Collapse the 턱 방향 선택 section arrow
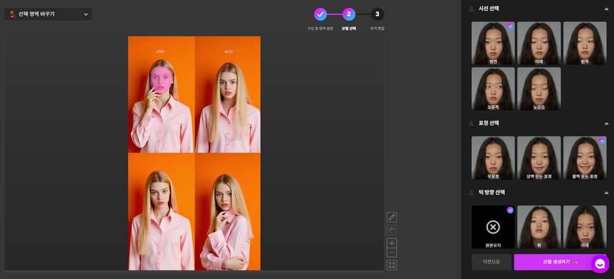The image size is (614, 279). [607, 192]
